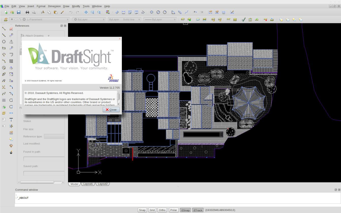The image size is (341, 213).
Task: Open the Help menu
Action: pyautogui.click(x=107, y=6)
